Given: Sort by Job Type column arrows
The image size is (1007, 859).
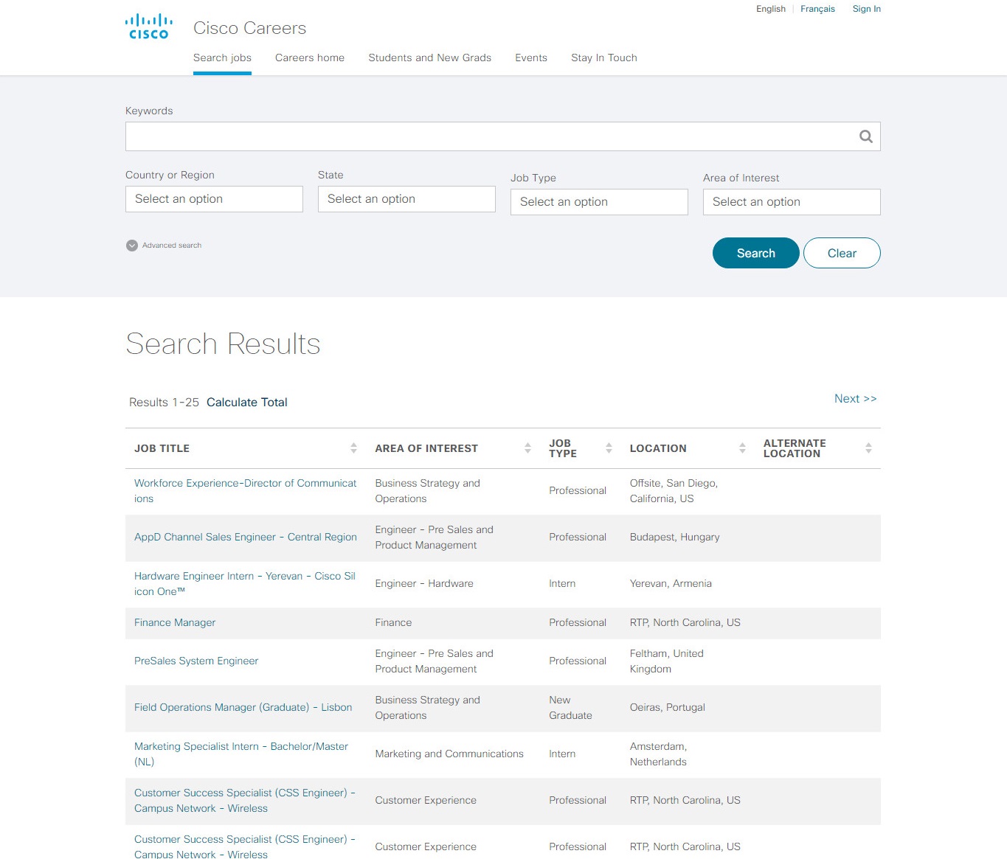Looking at the screenshot, I should (609, 448).
